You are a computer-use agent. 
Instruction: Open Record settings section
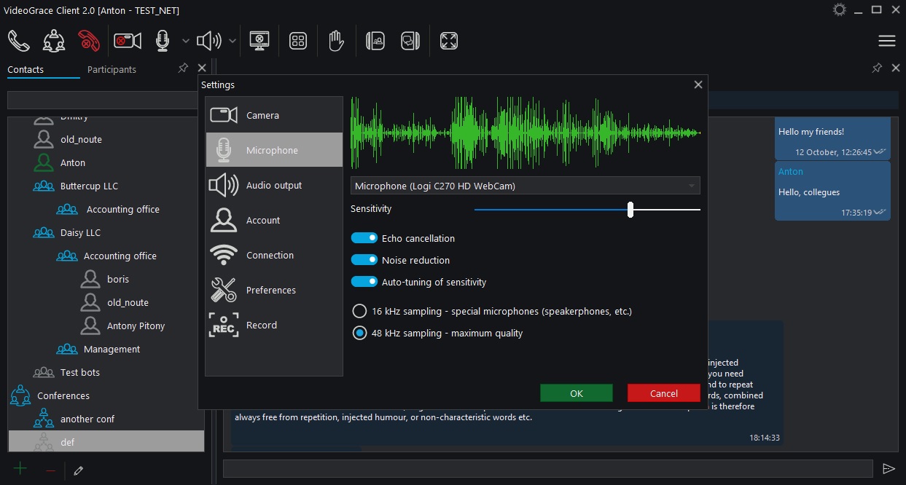274,325
